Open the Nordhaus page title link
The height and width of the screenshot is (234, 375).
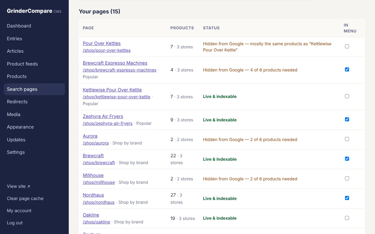93,195
